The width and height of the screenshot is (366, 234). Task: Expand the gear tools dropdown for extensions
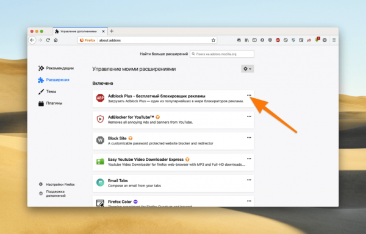(248, 69)
